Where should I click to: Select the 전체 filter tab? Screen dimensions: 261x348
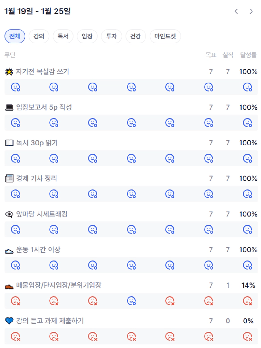click(x=15, y=36)
